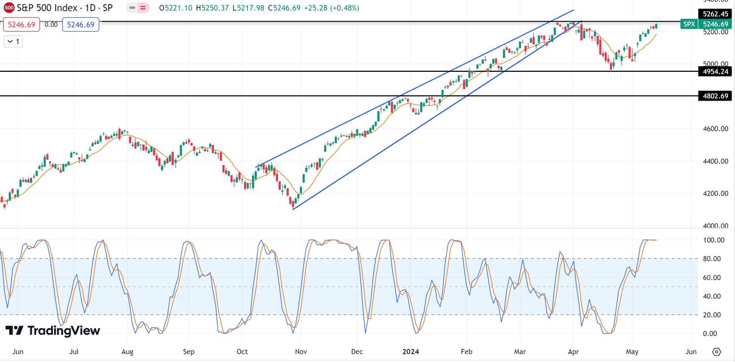Screen dimensions: 735x362
Task: Click the green SPX price scale label
Action: point(688,24)
